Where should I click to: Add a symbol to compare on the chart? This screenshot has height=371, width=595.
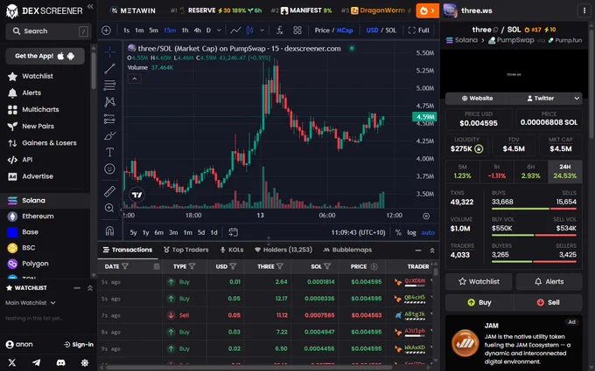click(106, 31)
